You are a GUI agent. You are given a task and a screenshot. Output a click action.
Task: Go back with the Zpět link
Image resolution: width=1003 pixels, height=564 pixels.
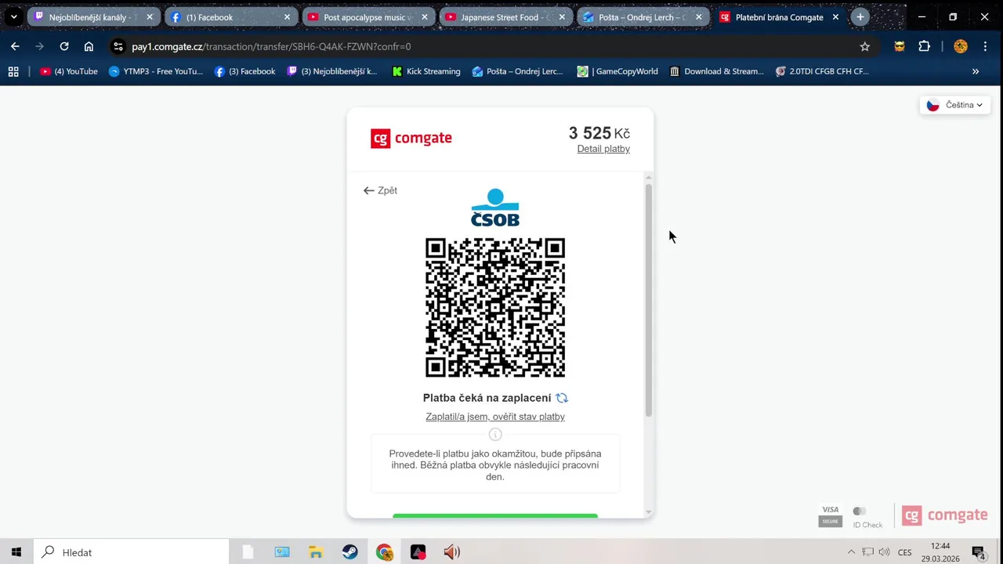click(x=380, y=190)
